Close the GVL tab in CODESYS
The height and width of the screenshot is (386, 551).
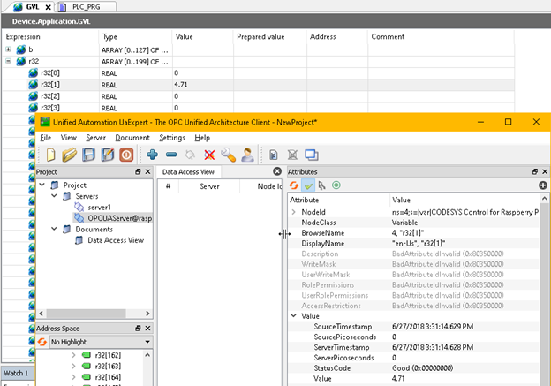click(49, 7)
